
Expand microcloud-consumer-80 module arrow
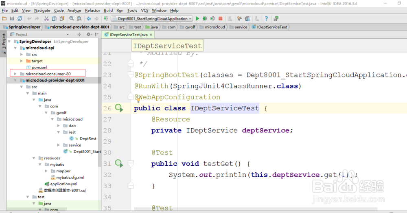click(x=15, y=74)
